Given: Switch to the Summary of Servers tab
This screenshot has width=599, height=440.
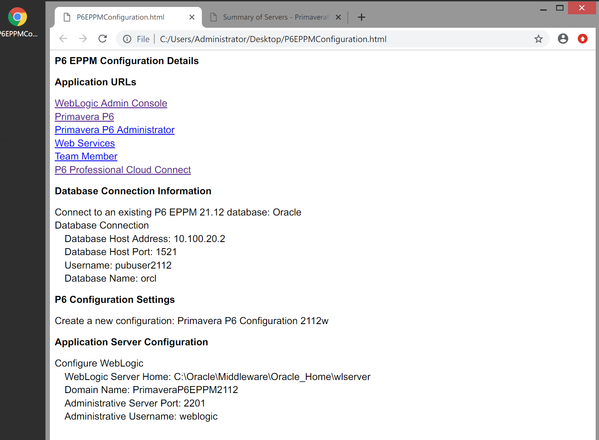Looking at the screenshot, I should point(276,17).
